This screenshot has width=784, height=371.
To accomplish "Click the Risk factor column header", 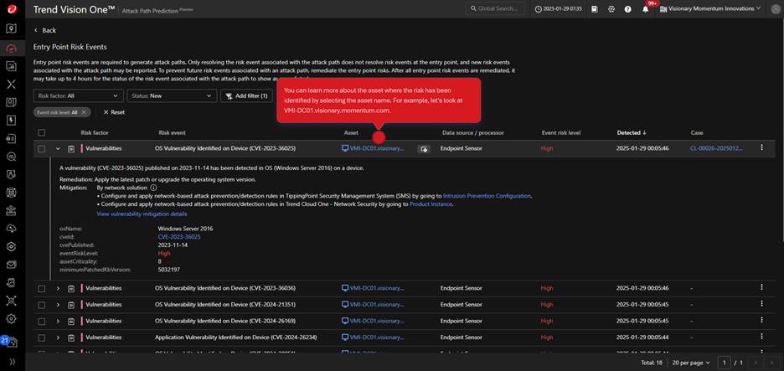I will [x=95, y=133].
